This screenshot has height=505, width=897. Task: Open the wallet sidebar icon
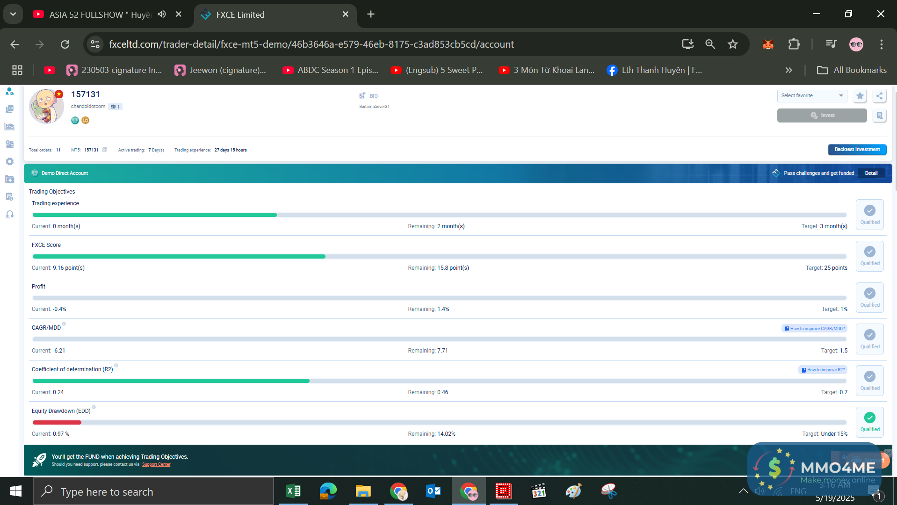click(9, 144)
